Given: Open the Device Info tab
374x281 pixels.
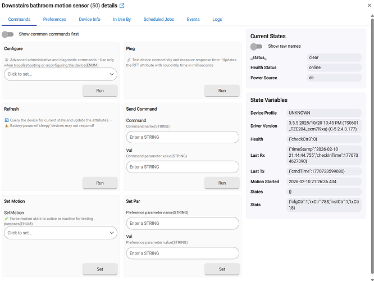Looking at the screenshot, I should [x=89, y=19].
